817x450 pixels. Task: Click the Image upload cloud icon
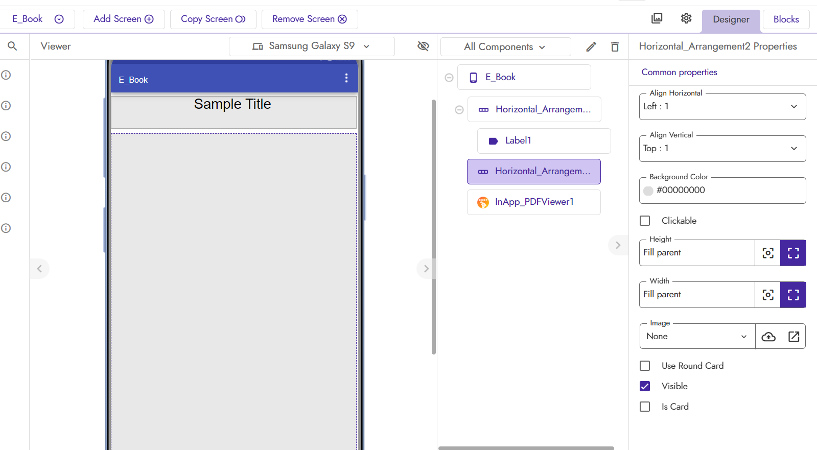point(768,337)
